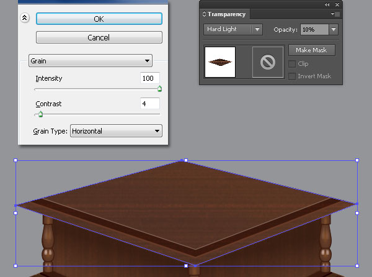Adjust the Contrast slider handle

[x=40, y=114]
